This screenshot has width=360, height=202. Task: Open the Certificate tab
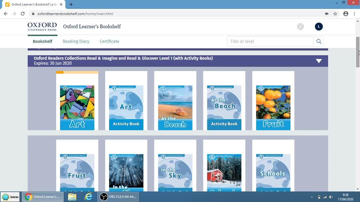click(x=109, y=41)
